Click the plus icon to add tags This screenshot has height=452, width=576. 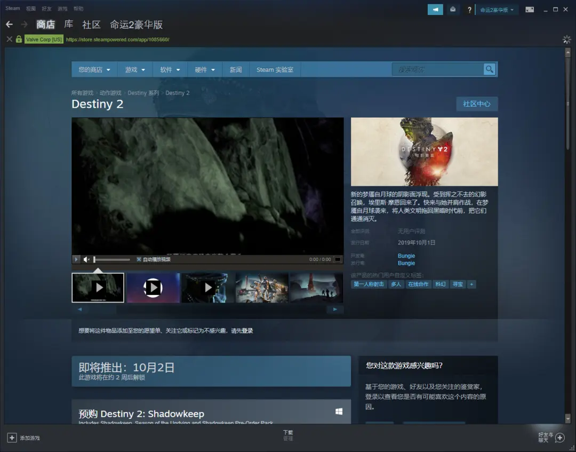471,284
